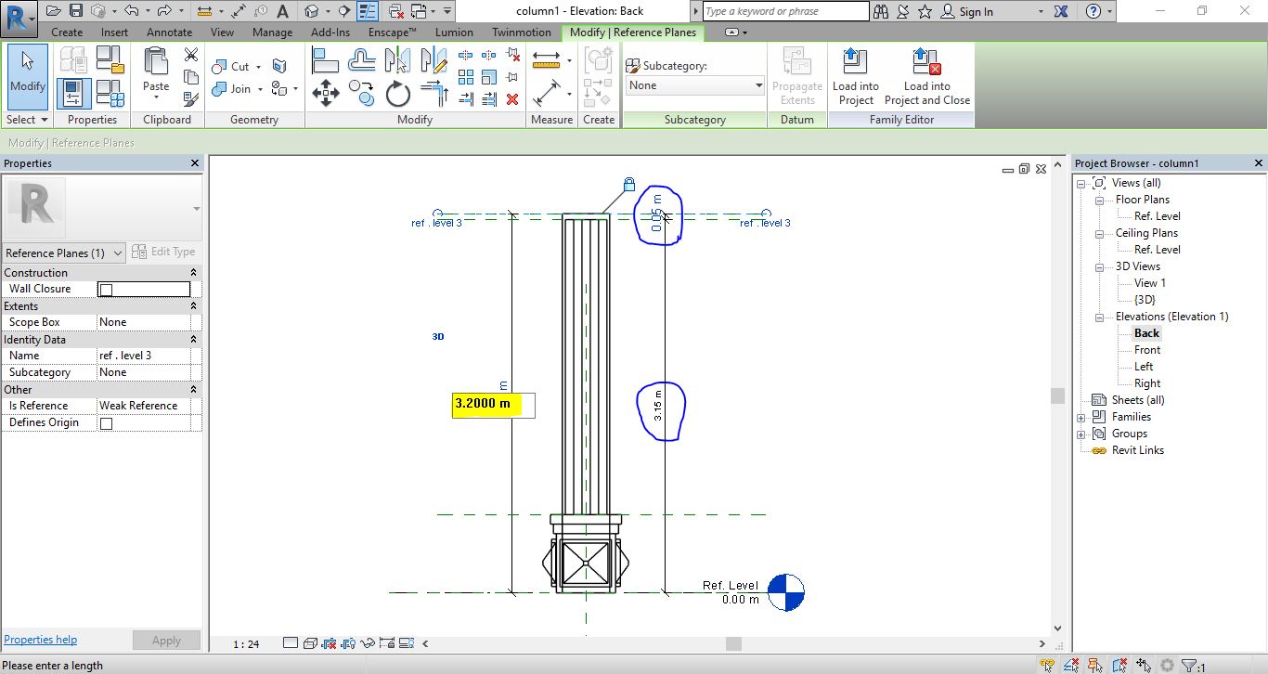Toggle the Wall Closure checkbox
This screenshot has height=674, width=1268.
(x=106, y=290)
